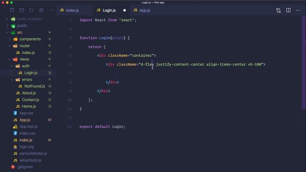Screen dimensions: 306x172
Task: Click the New File icon in explorer toolbar
Action: point(12,10)
